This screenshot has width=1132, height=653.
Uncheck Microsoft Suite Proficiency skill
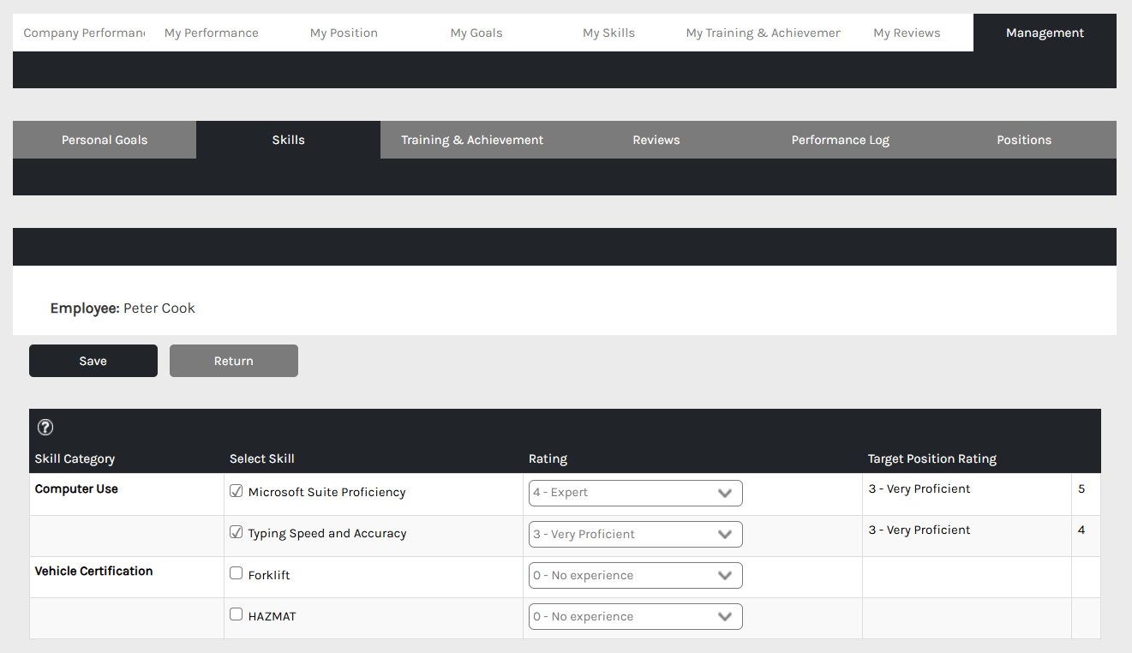(237, 492)
